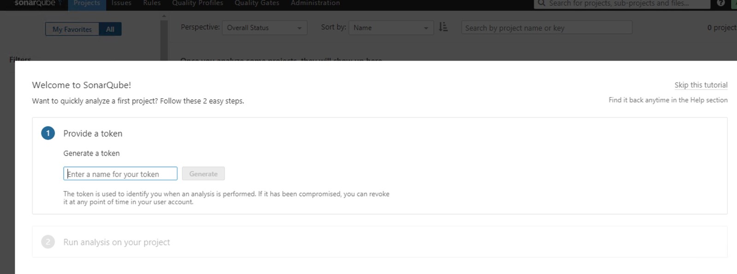The width and height of the screenshot is (737, 274).
Task: Click the SonarQube logo
Action: 36,3
